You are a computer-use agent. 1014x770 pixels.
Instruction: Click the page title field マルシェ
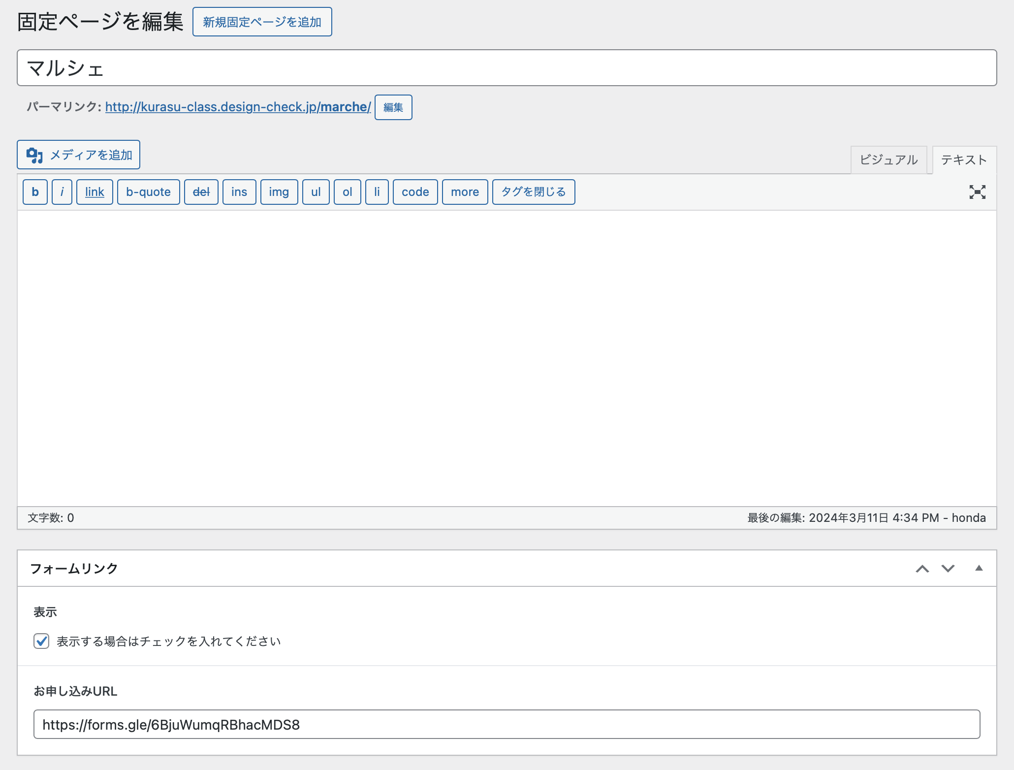coord(507,68)
